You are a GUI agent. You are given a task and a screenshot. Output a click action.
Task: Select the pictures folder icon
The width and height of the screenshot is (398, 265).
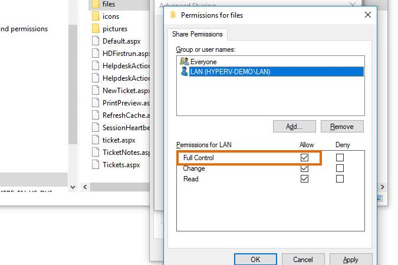point(96,28)
